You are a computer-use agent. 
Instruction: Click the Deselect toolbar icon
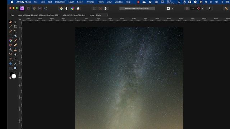(x=100, y=9)
